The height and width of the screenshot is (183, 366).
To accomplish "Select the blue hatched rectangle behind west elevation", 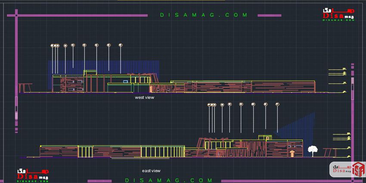I will pyautogui.click(x=103, y=67).
